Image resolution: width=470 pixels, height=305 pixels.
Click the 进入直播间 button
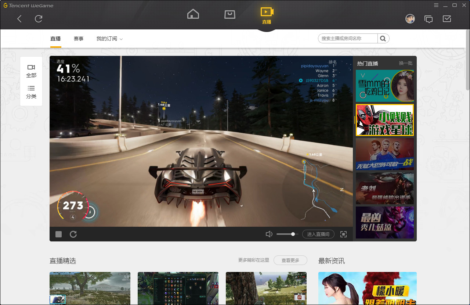(318, 234)
